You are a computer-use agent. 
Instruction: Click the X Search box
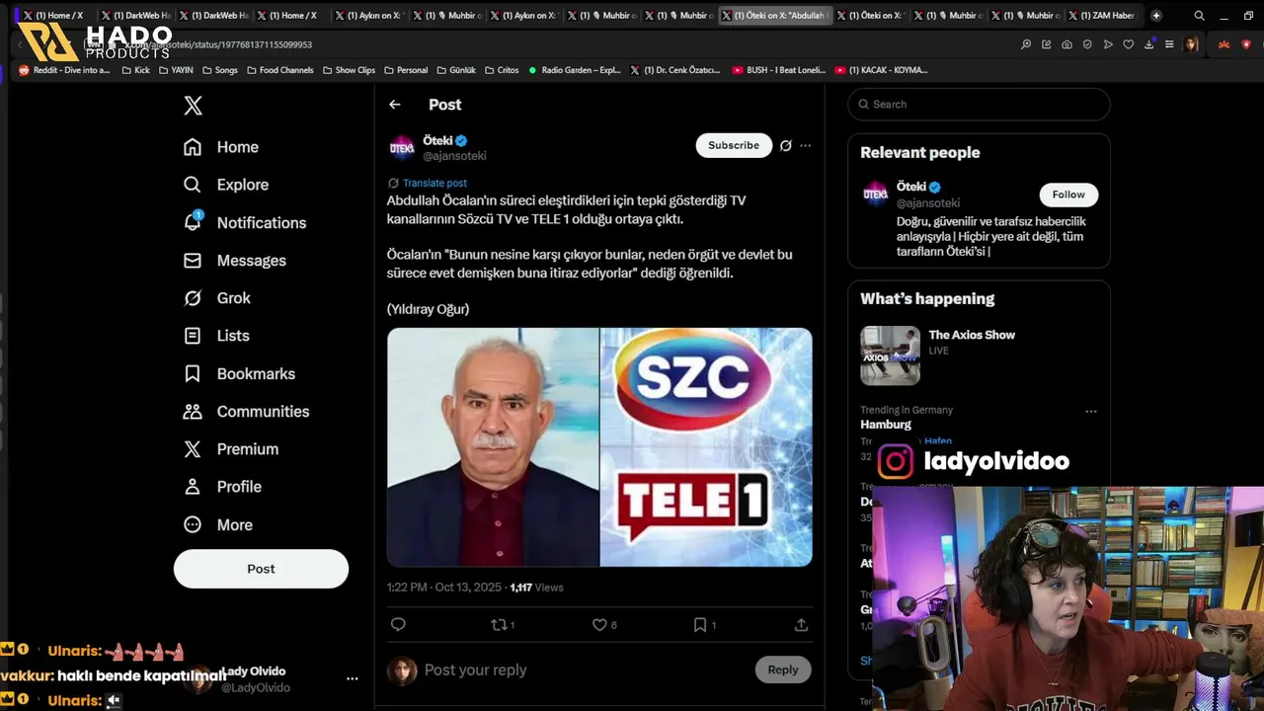click(x=979, y=105)
